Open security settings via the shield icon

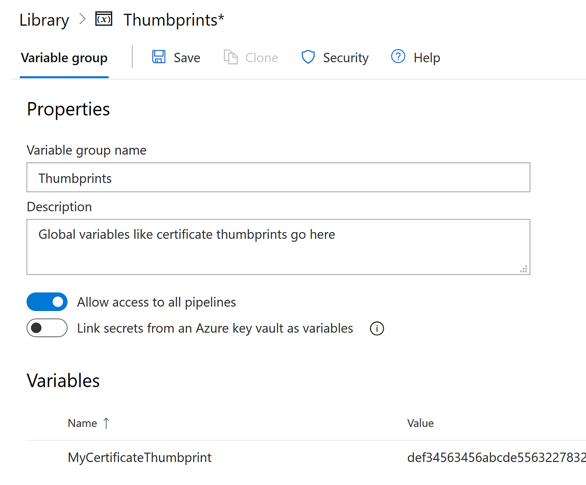(x=308, y=56)
